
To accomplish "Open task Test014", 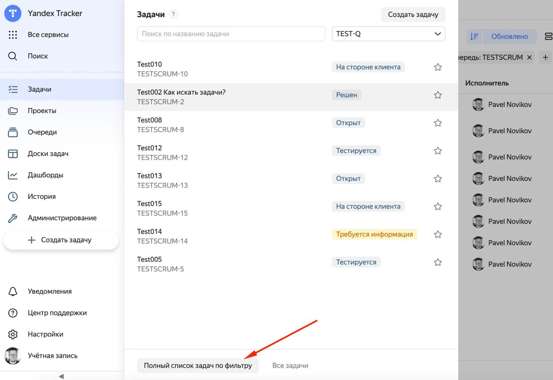I will tap(291, 236).
